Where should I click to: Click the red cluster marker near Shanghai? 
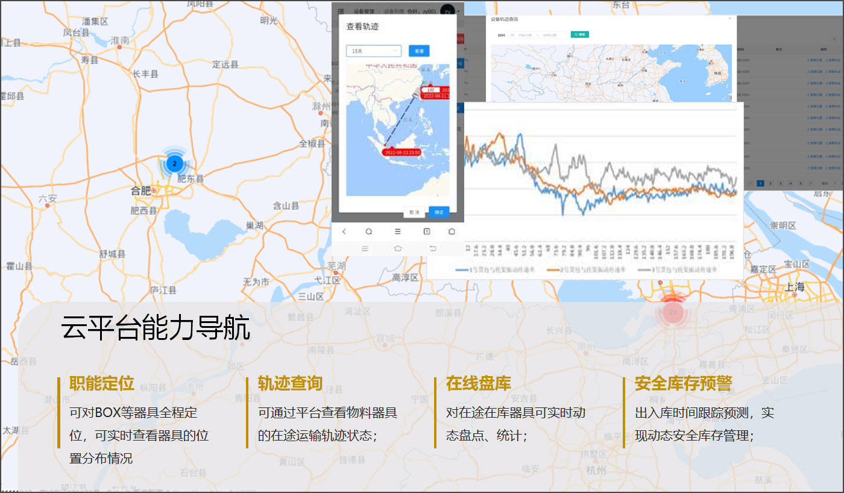click(x=672, y=312)
